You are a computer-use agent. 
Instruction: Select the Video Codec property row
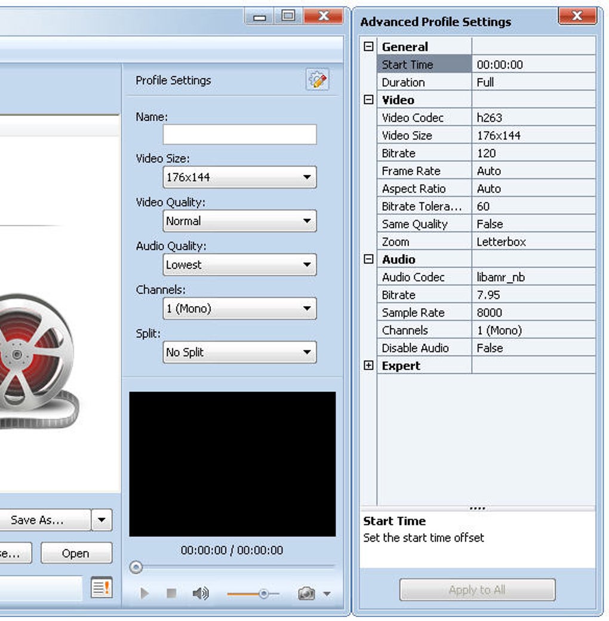coord(486,118)
